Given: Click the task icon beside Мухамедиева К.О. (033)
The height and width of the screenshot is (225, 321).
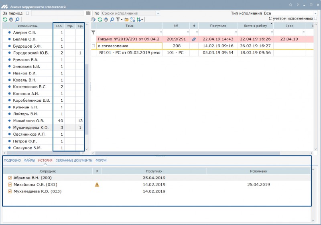Looking at the screenshot, I should 10,191.
